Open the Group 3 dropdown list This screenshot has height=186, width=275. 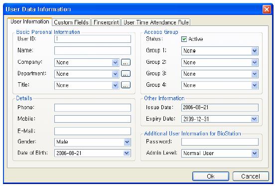(x=255, y=74)
